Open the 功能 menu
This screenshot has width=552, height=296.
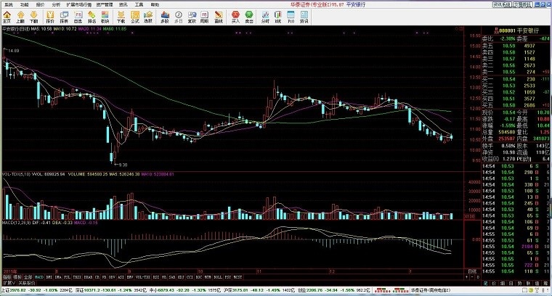[24, 5]
